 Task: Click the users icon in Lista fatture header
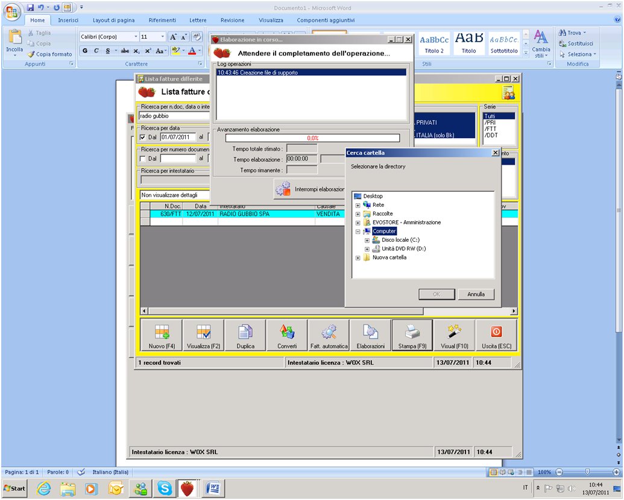(508, 93)
